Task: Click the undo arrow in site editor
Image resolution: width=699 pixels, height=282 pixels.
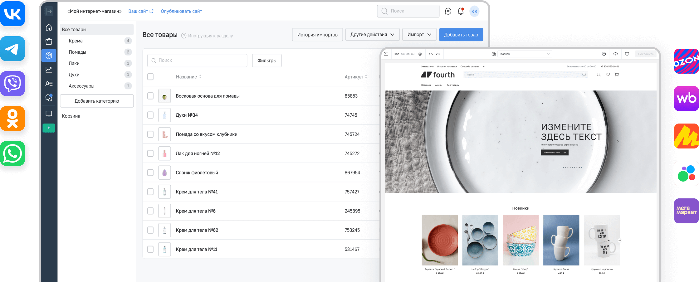Action: [431, 54]
